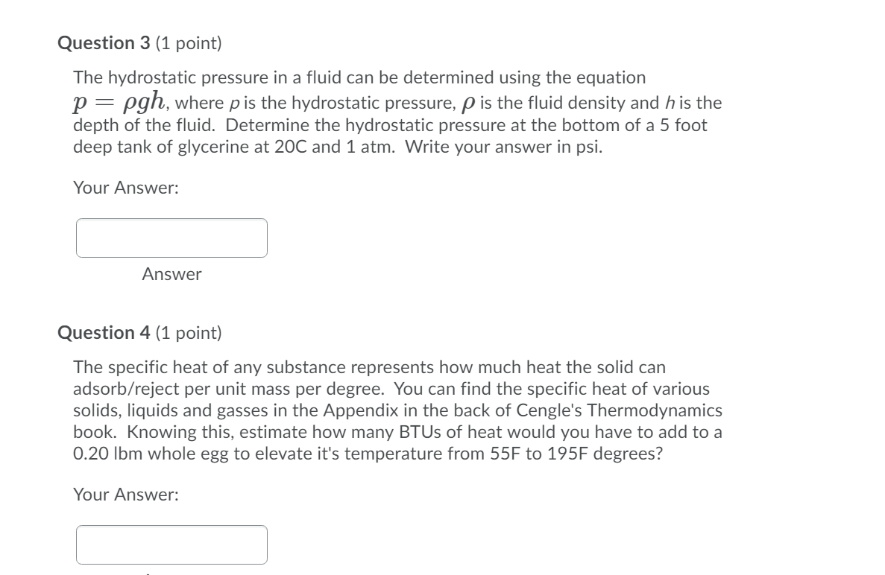Click the answer input field for Question 3
Viewport: 885px width, 575px height.
pos(171,238)
